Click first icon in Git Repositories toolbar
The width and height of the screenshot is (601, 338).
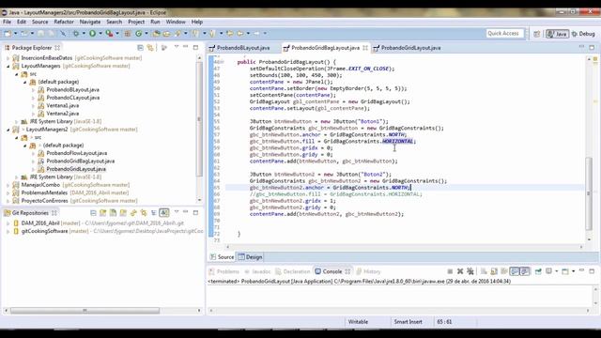93,213
